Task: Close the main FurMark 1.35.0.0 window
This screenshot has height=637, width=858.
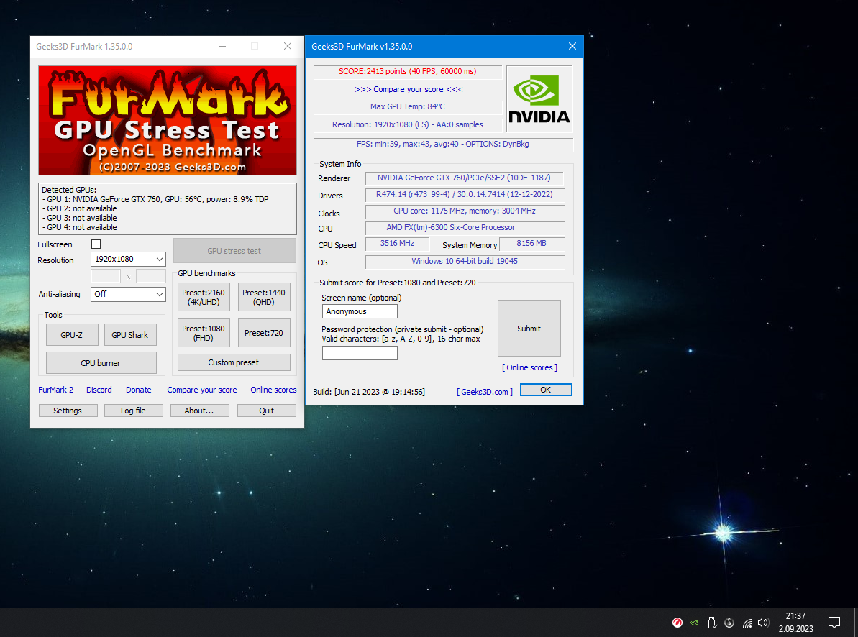Action: click(288, 47)
